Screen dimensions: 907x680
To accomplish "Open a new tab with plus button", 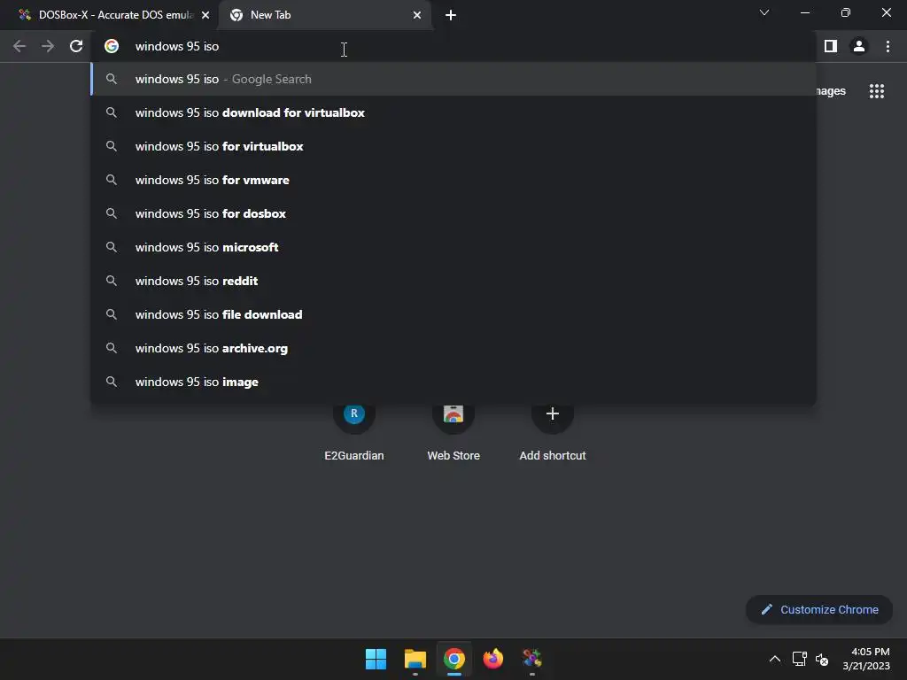I will tap(451, 15).
